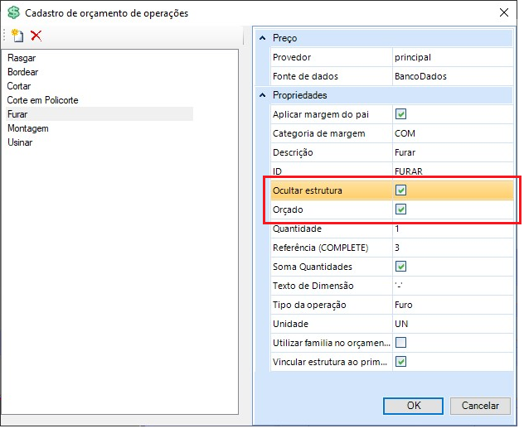524x438 pixels.
Task: Click the Cancelar button
Action: 480,406
